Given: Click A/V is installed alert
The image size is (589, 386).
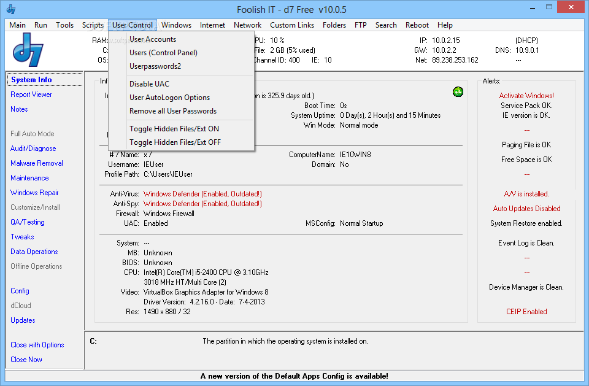Looking at the screenshot, I should (x=526, y=193).
